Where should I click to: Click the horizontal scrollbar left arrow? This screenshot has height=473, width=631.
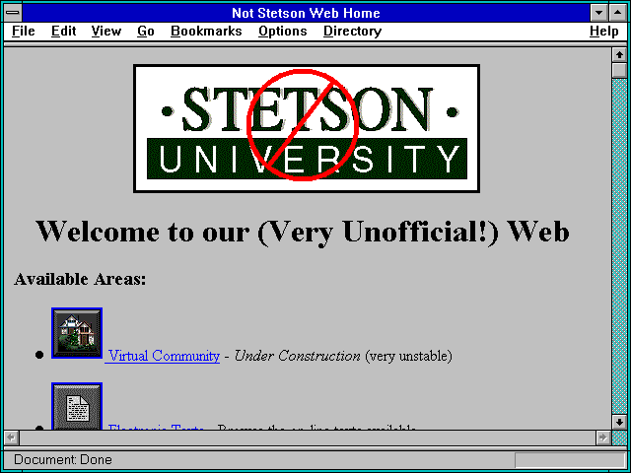(12, 438)
